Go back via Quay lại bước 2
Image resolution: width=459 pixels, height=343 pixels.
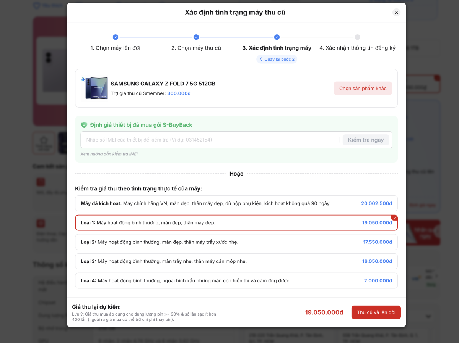pos(277,59)
